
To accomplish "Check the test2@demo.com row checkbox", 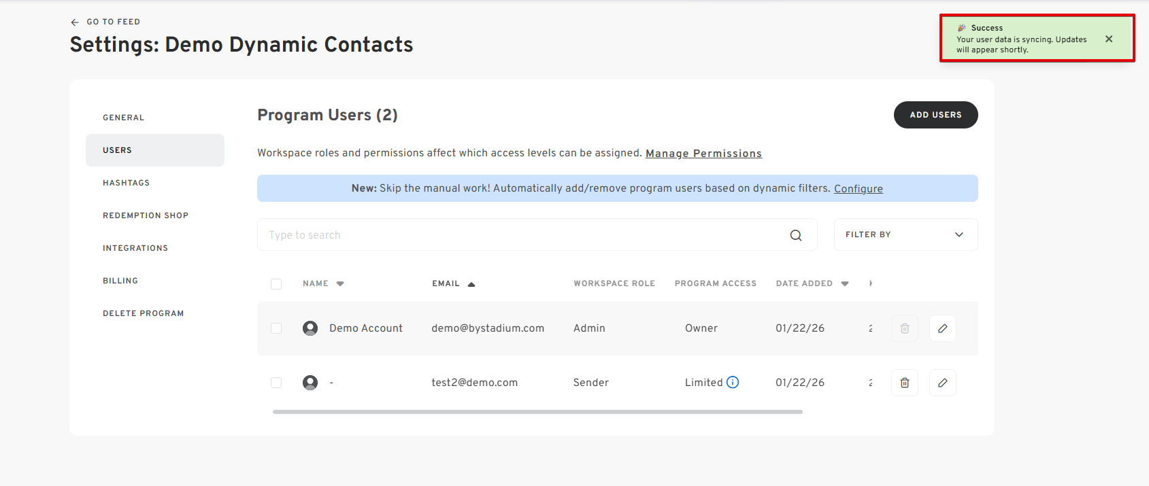I will (x=276, y=383).
